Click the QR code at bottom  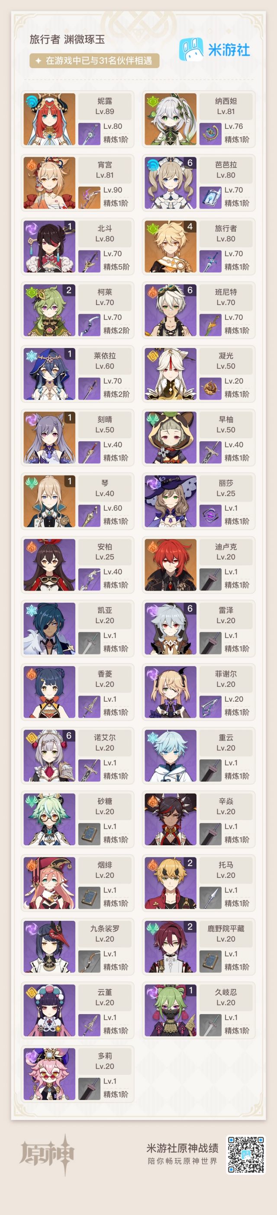tap(246, 1154)
